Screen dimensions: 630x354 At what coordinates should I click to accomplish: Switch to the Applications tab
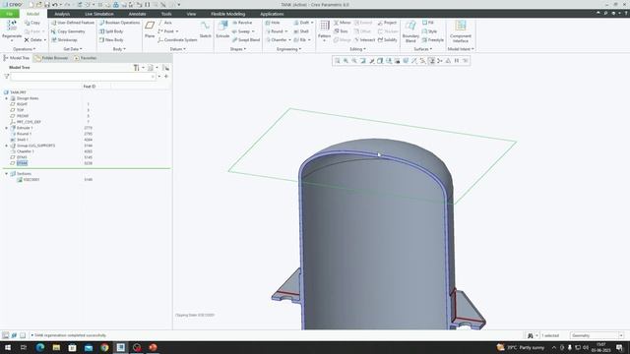click(272, 14)
